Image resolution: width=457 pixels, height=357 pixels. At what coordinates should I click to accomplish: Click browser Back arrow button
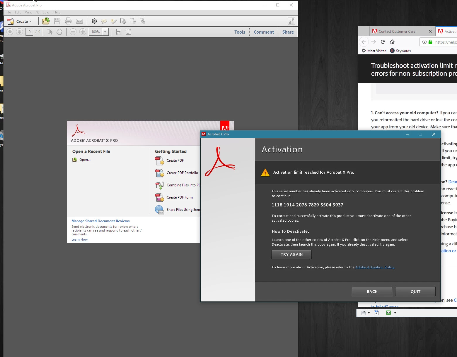pos(364,42)
